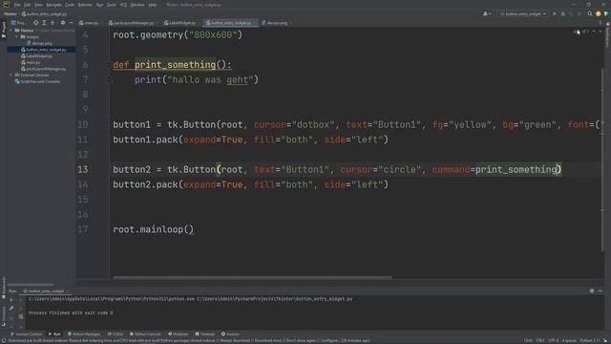The height and width of the screenshot is (344, 611).
Task: Open the Edit menu
Action: [28, 5]
